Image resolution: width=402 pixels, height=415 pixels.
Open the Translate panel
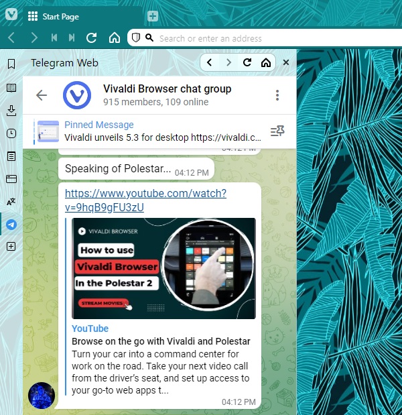11,202
